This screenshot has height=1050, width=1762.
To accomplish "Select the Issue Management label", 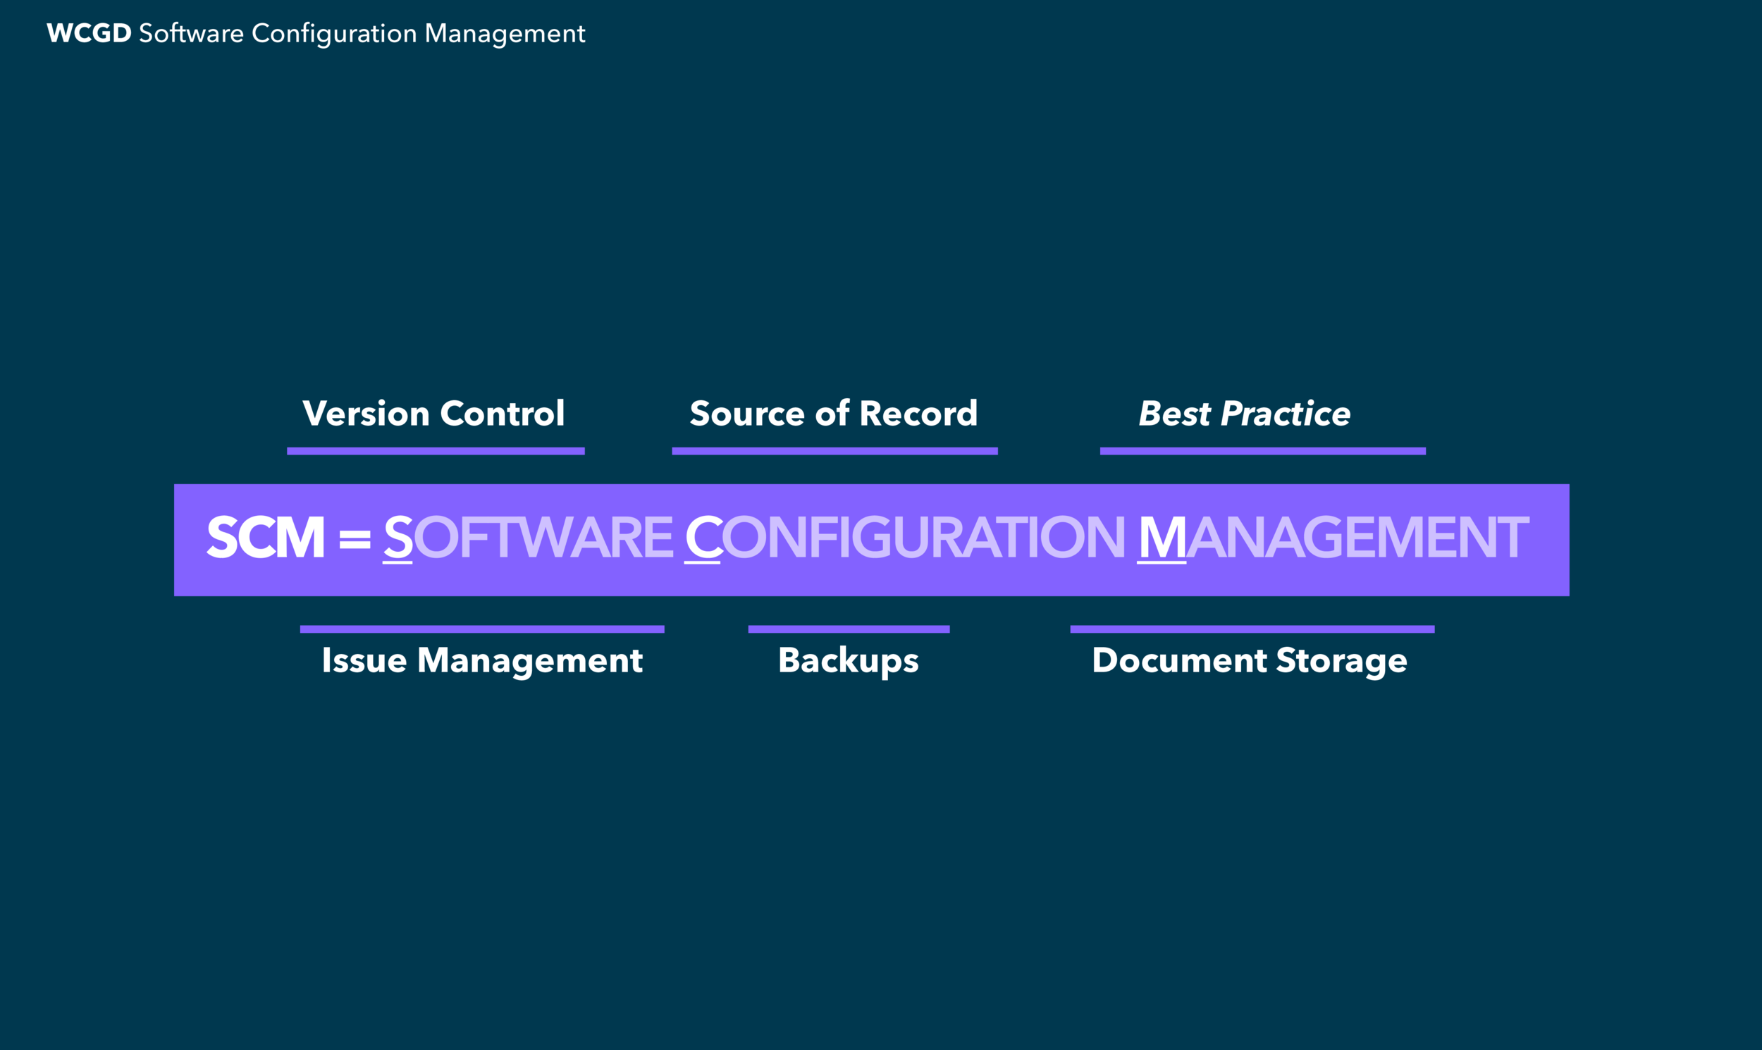I will pyautogui.click(x=482, y=660).
